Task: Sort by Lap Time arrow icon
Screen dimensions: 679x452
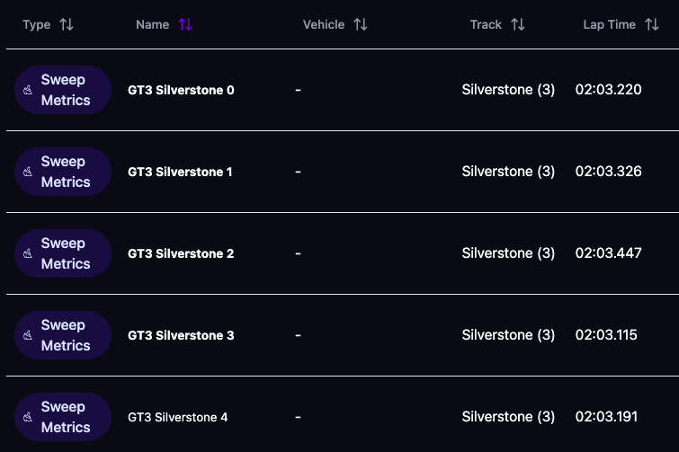Action: coord(652,24)
